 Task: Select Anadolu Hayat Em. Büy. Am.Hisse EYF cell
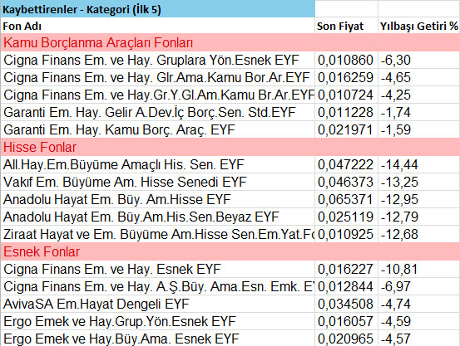158,199
